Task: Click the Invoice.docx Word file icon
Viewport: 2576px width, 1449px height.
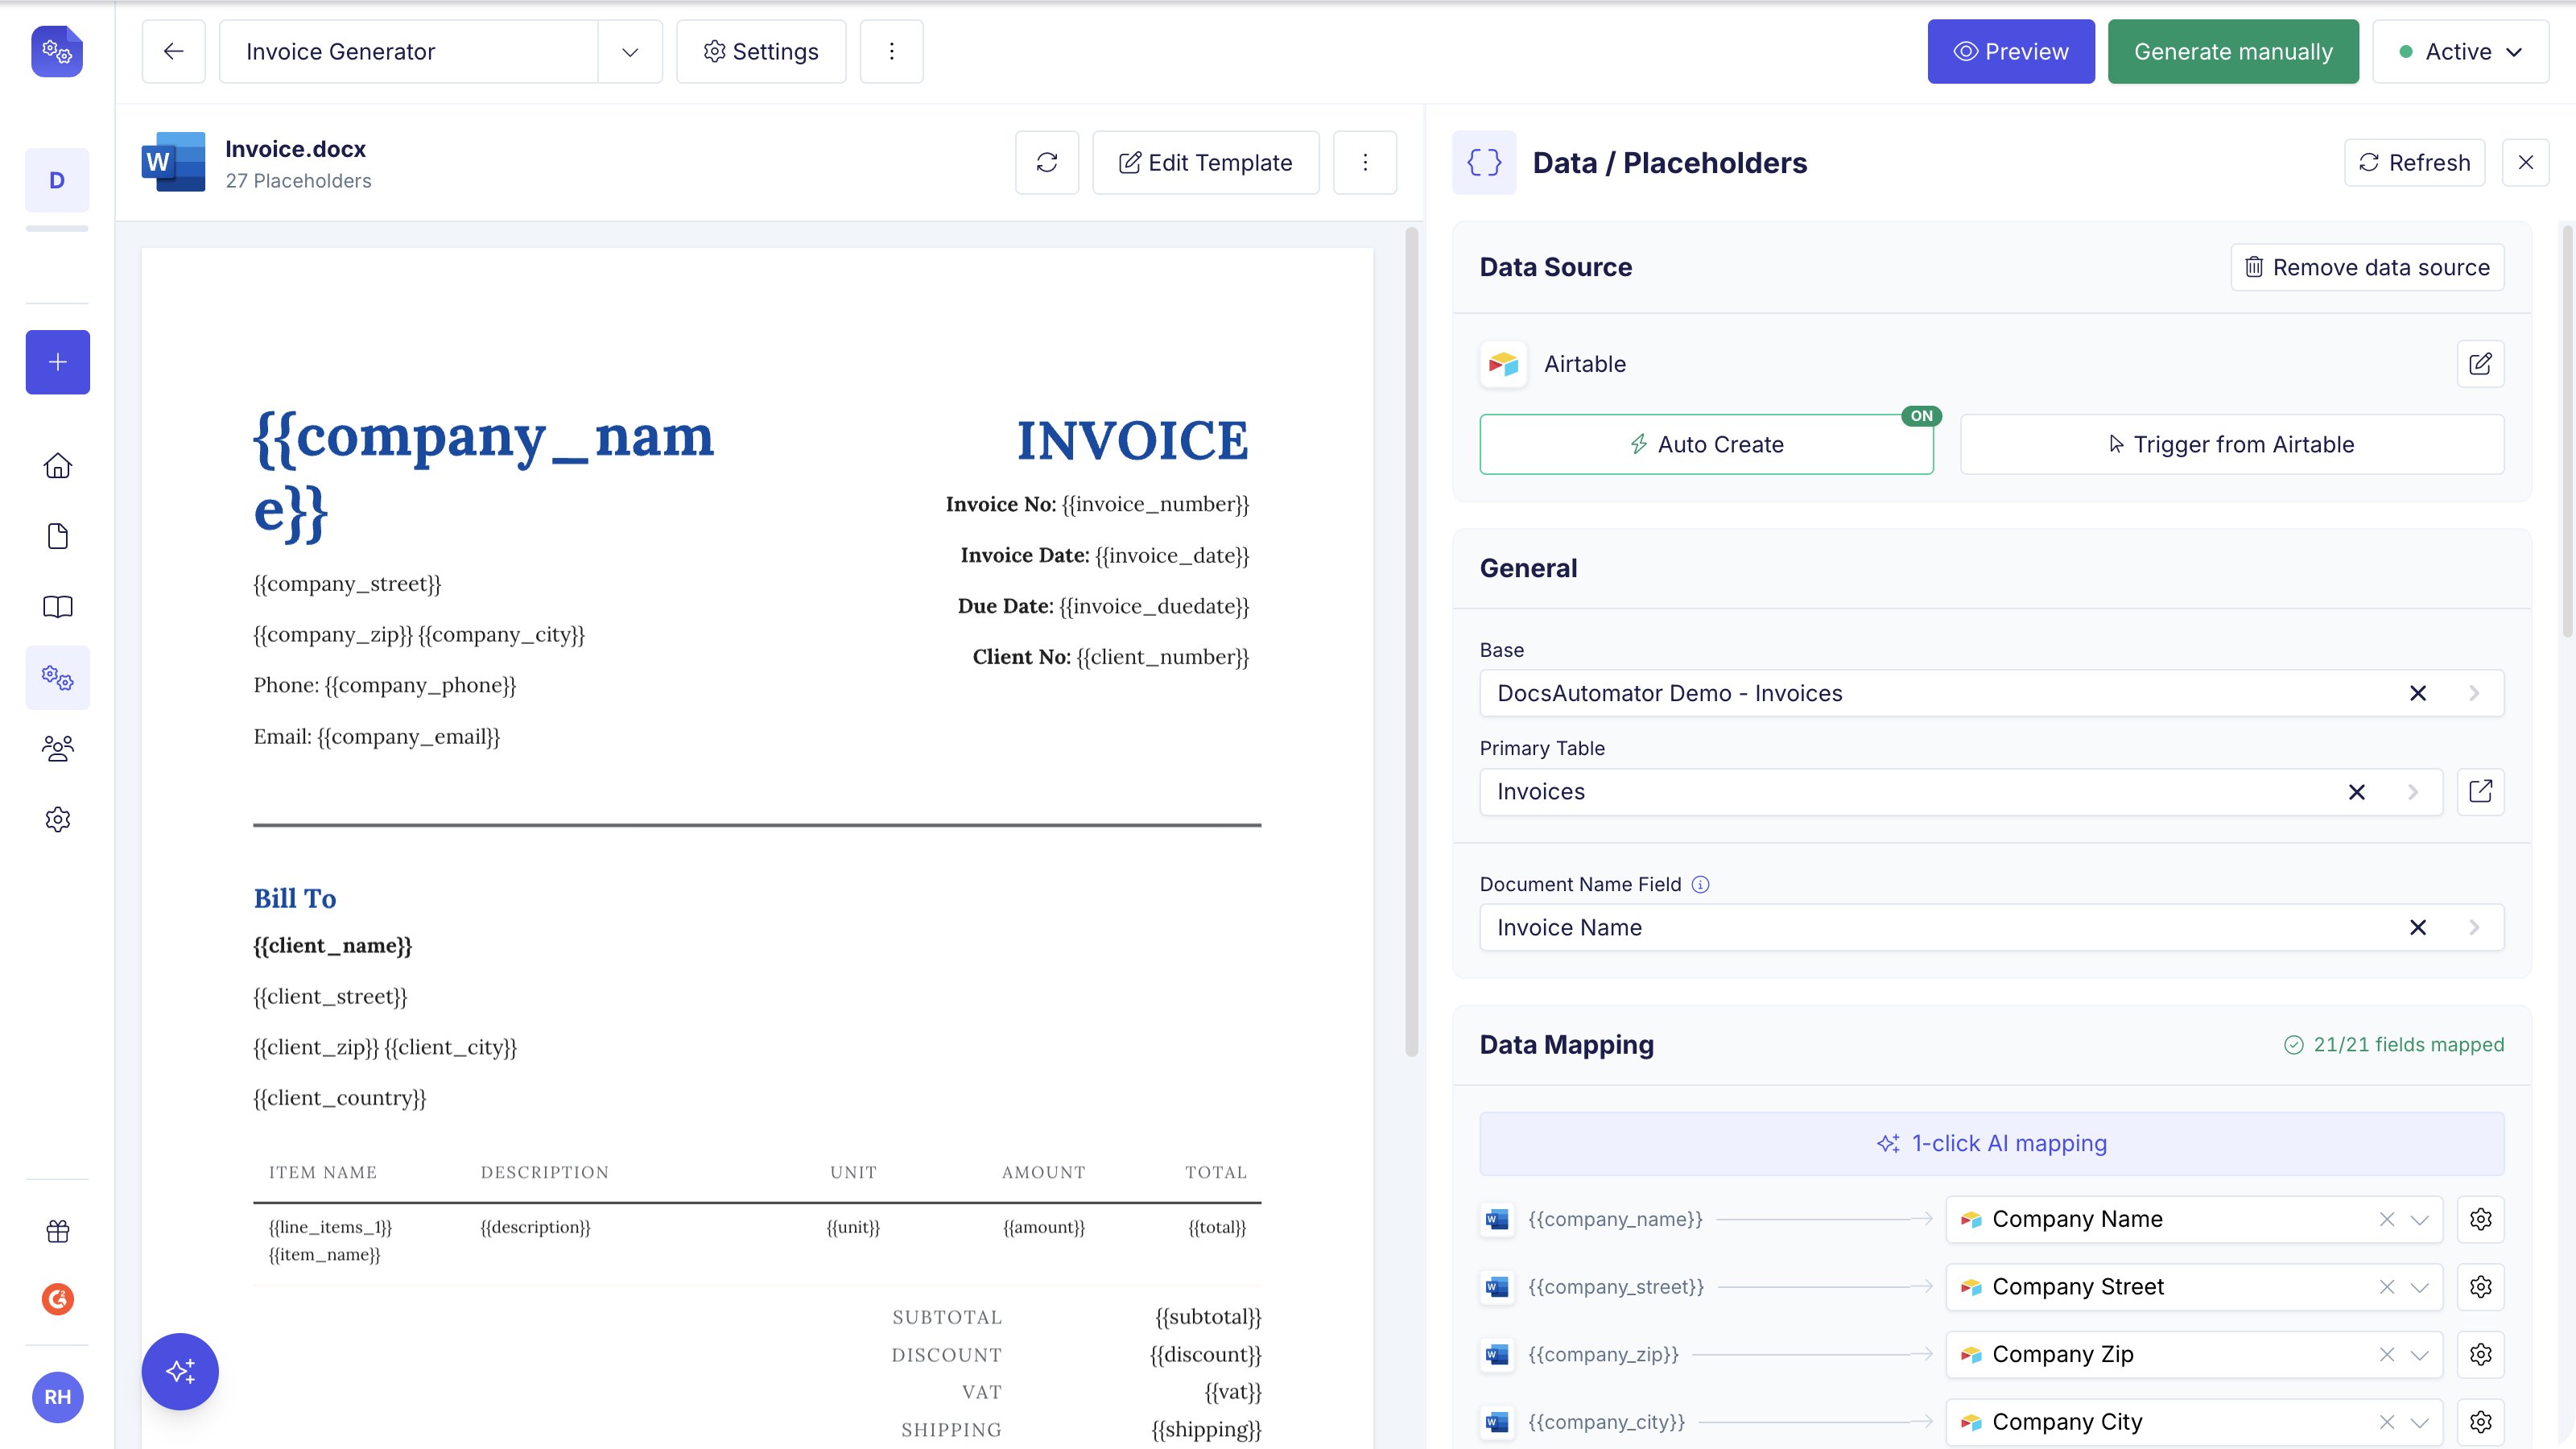Action: 173,162
